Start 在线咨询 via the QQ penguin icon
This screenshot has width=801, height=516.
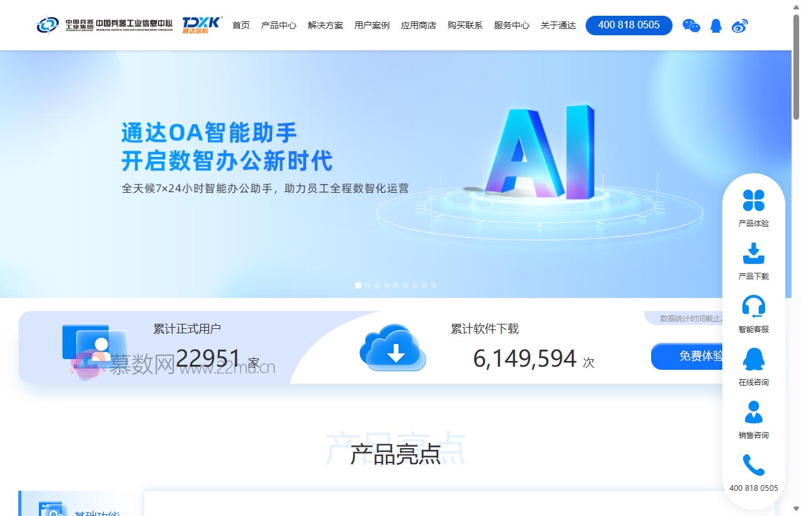coord(754,359)
